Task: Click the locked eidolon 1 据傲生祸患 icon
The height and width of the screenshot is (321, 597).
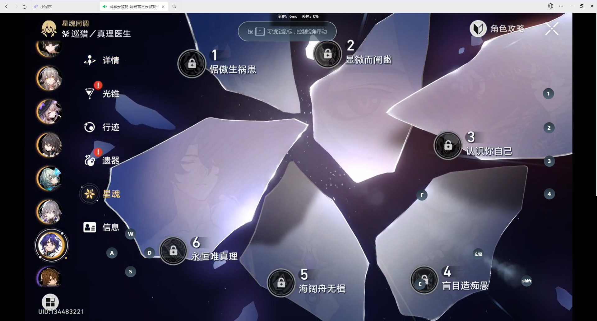Action: tap(192, 64)
